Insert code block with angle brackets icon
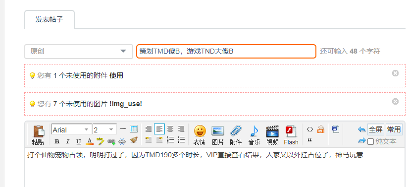409x187 pixels. [310, 129]
